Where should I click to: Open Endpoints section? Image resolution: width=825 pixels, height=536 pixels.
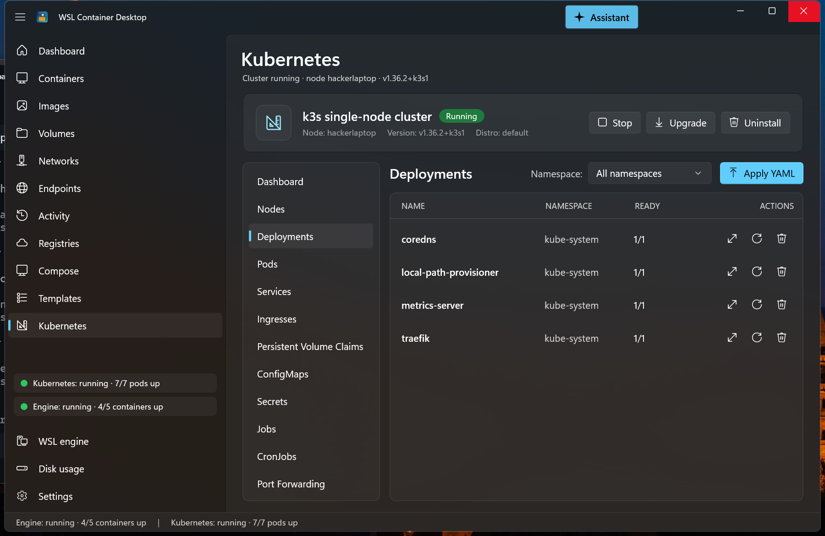click(115, 188)
